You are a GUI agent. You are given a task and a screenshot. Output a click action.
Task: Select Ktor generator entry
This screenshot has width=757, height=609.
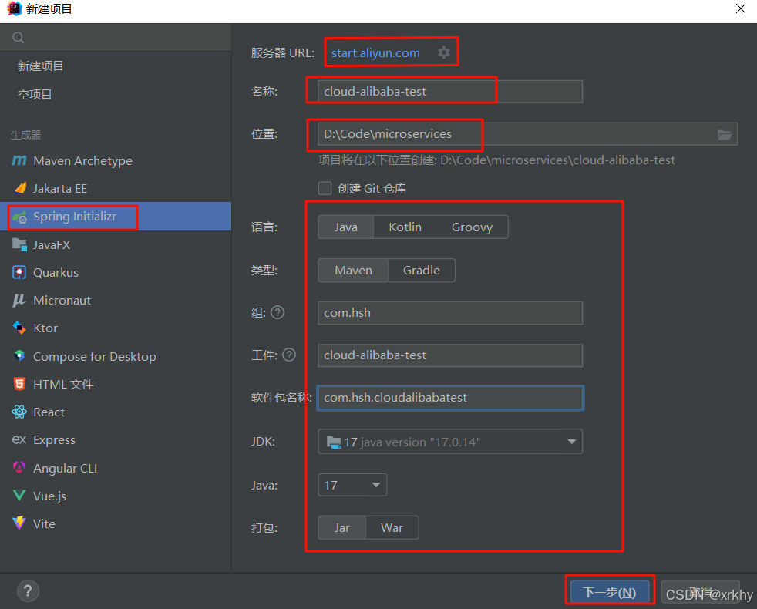(116, 328)
